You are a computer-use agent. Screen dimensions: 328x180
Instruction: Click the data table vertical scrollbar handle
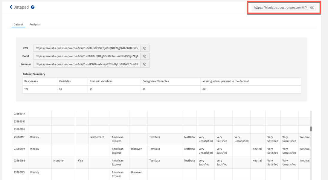(311, 129)
